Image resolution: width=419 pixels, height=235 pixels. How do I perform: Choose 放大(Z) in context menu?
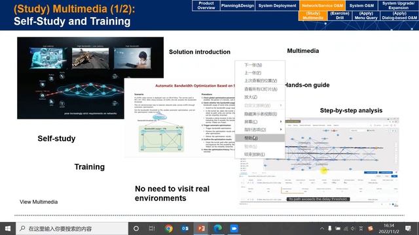pyautogui.click(x=260, y=97)
